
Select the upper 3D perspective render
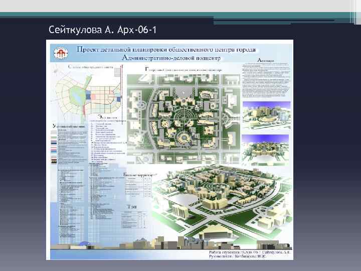pyautogui.click(x=266, y=115)
